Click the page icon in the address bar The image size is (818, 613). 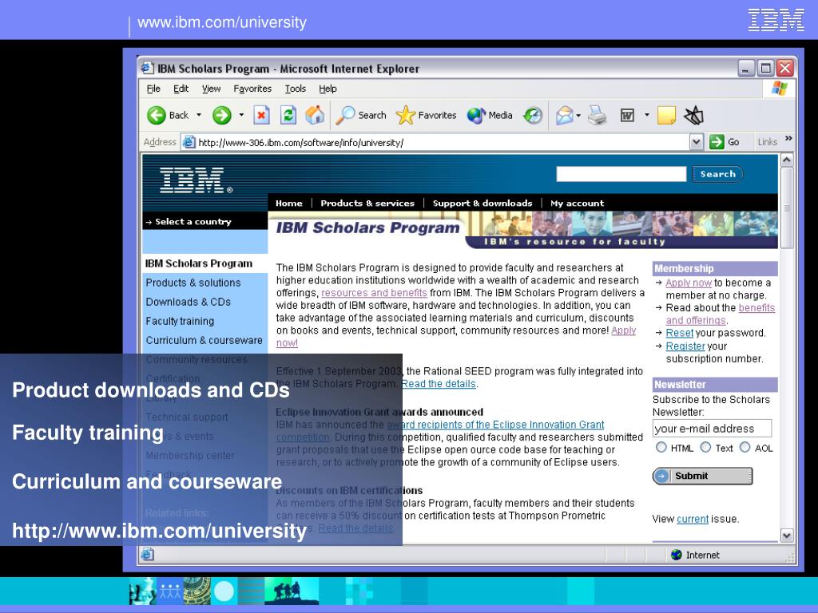pos(189,142)
